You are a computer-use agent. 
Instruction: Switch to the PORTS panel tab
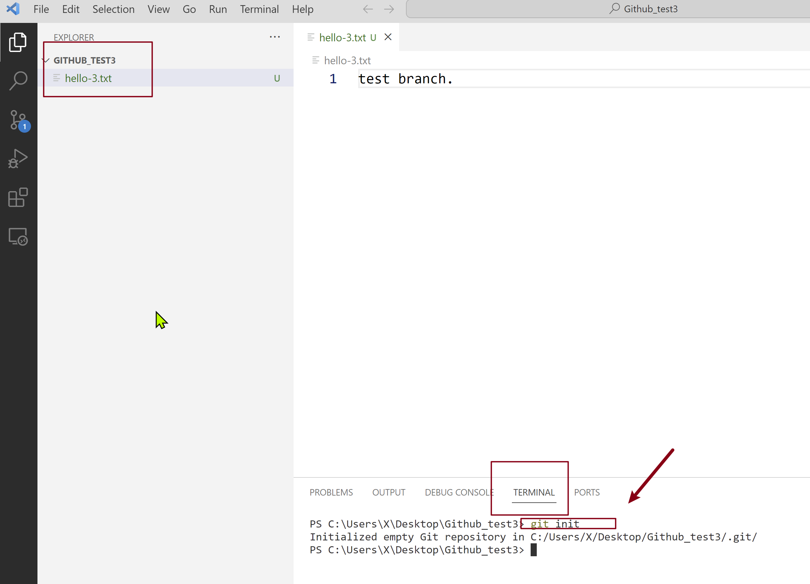pos(587,492)
